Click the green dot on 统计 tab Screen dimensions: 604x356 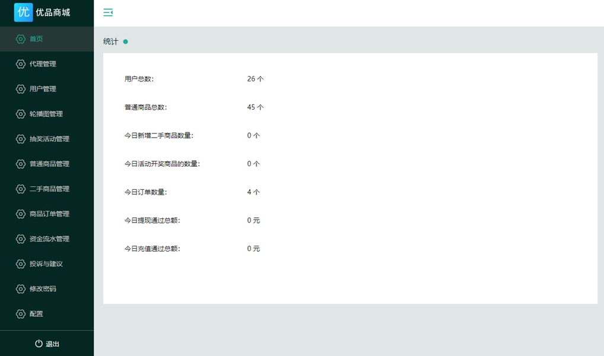coord(126,42)
